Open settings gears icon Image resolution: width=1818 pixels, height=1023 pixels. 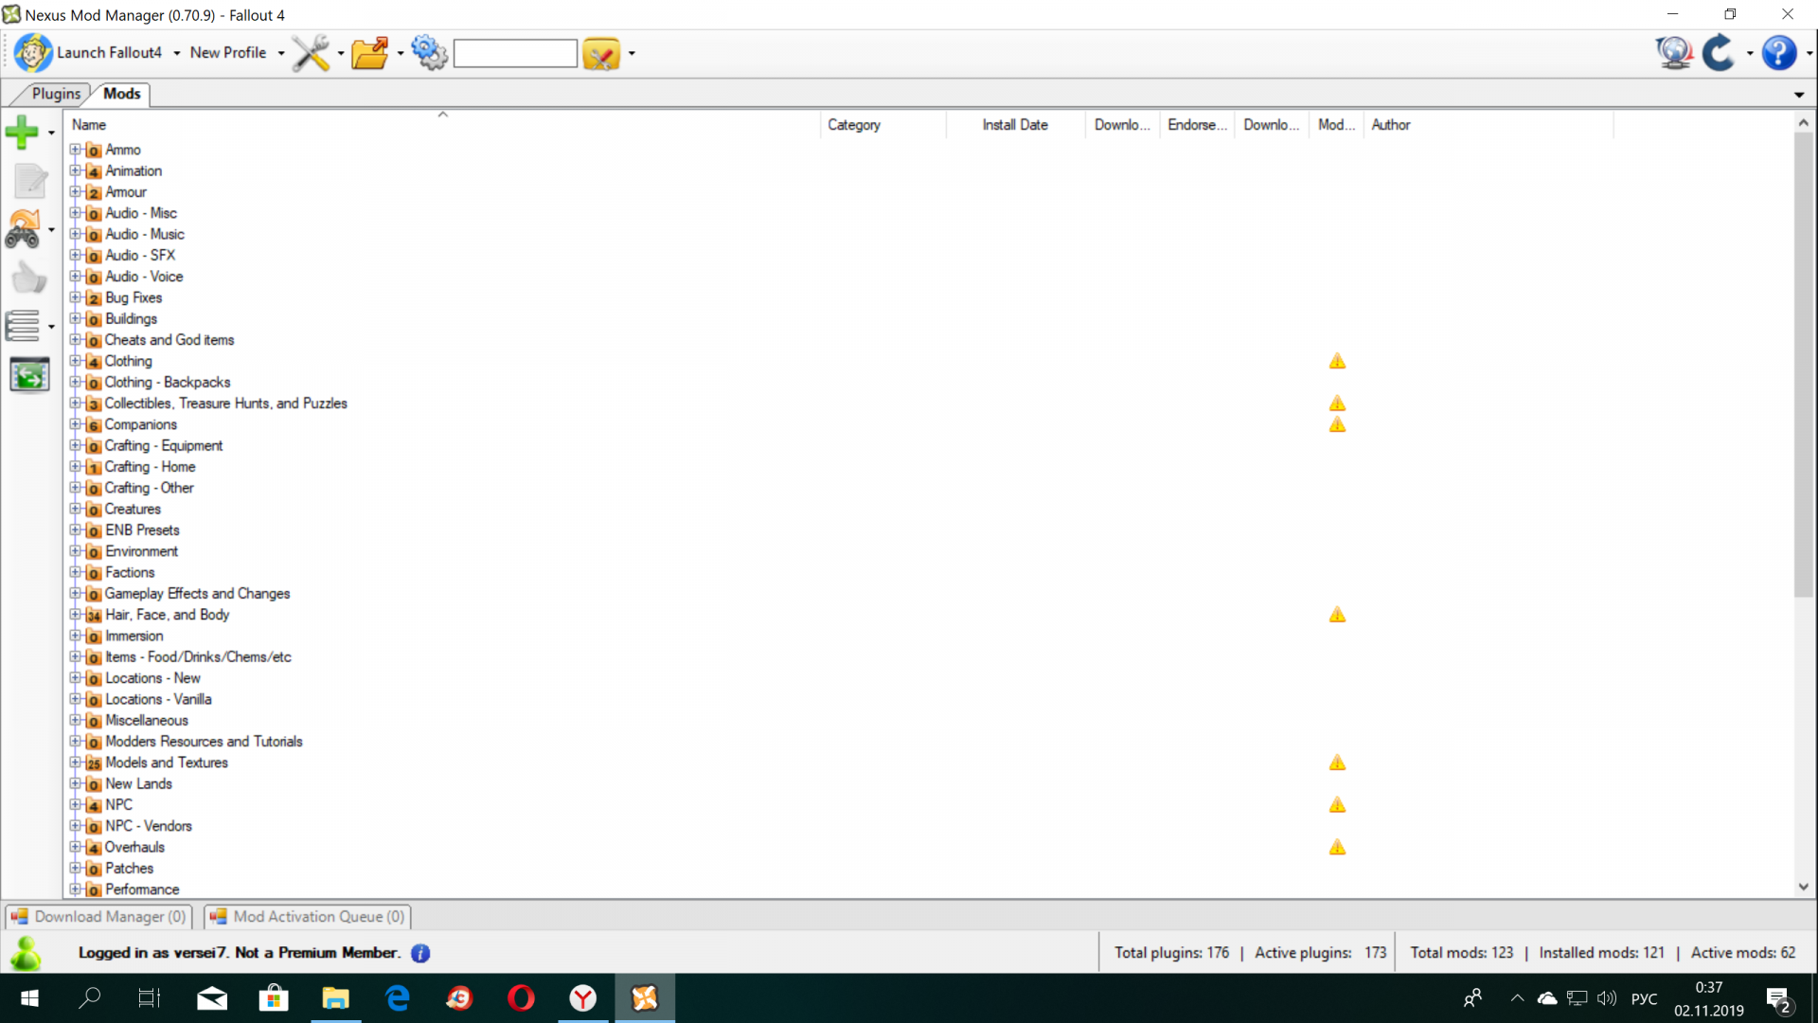click(x=429, y=53)
